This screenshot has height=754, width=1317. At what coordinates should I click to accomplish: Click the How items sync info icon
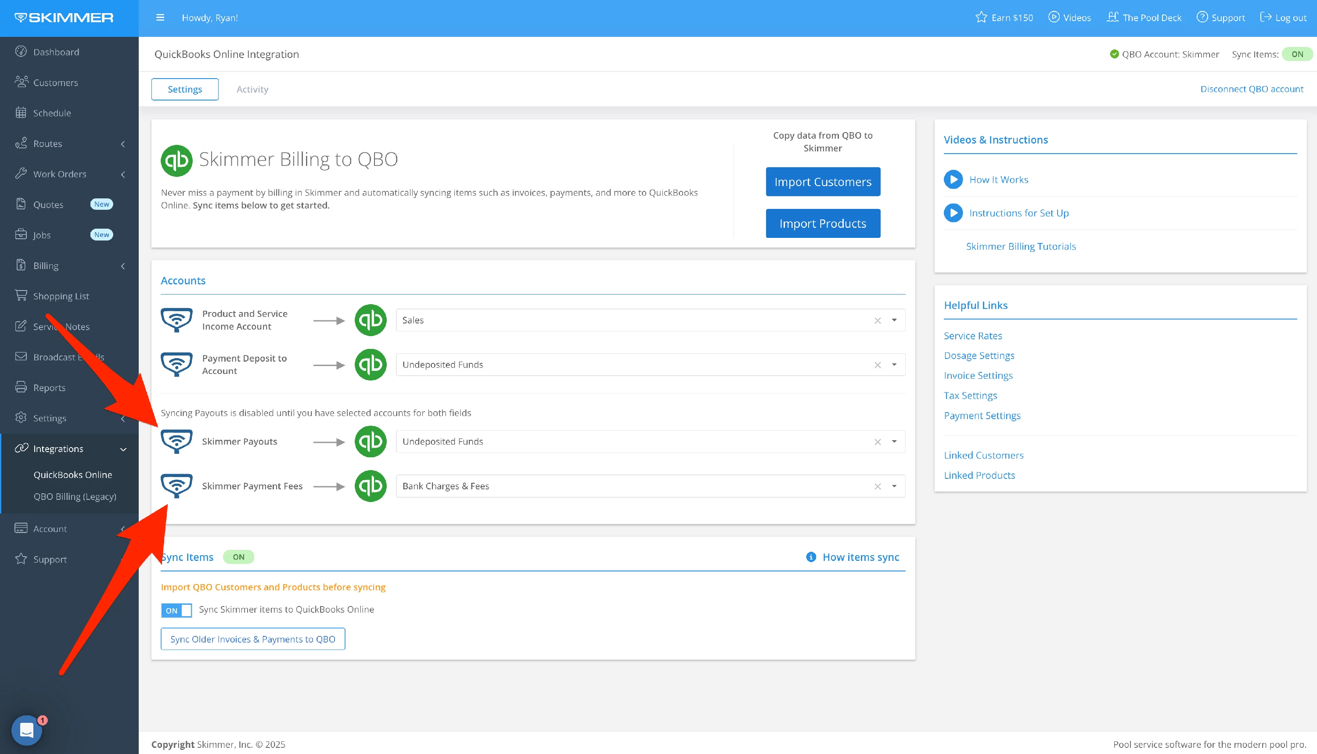(x=811, y=557)
